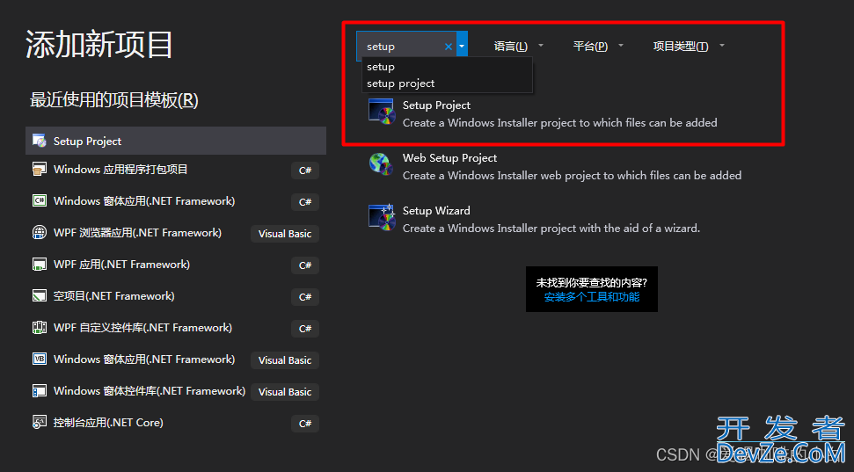Click the VB Windows 窗体应用 icon
854x472 pixels.
(x=40, y=359)
